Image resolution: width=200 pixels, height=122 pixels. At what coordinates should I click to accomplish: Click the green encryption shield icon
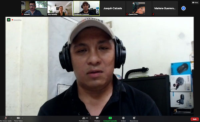pyautogui.click(x=9, y=20)
